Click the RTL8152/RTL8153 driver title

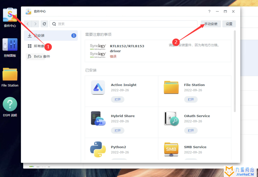(x=127, y=49)
